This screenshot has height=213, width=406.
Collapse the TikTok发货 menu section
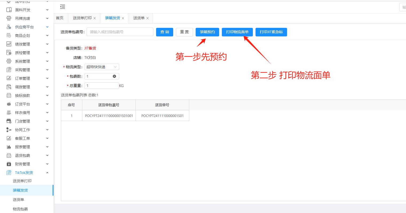pos(47,173)
